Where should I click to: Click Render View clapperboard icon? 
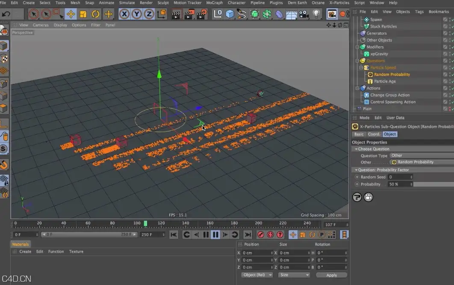coord(176,14)
